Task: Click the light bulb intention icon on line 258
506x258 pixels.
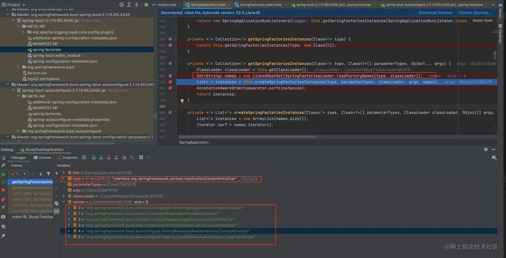Action: 182,101
